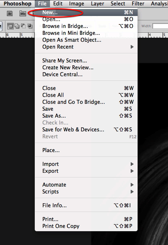Select the New selection mode icon

pos(10,26)
